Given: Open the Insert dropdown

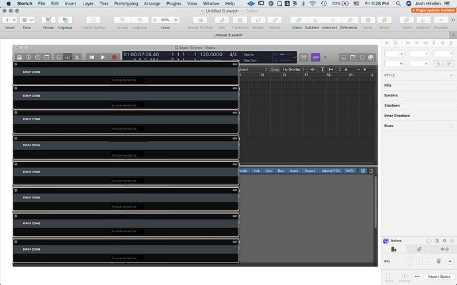Looking at the screenshot, I should (x=10, y=20).
